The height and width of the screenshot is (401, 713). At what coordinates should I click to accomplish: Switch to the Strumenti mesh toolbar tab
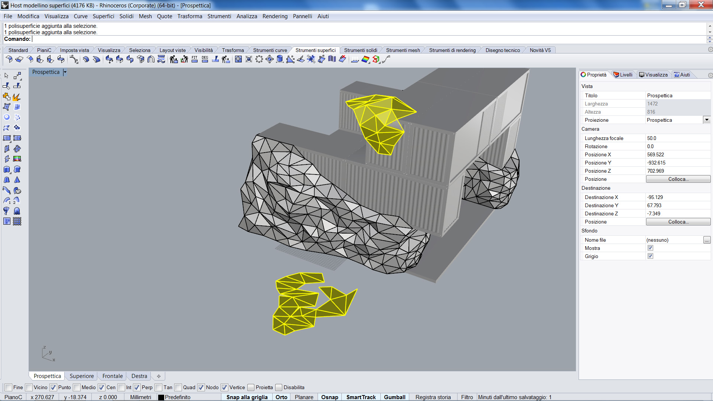(403, 50)
